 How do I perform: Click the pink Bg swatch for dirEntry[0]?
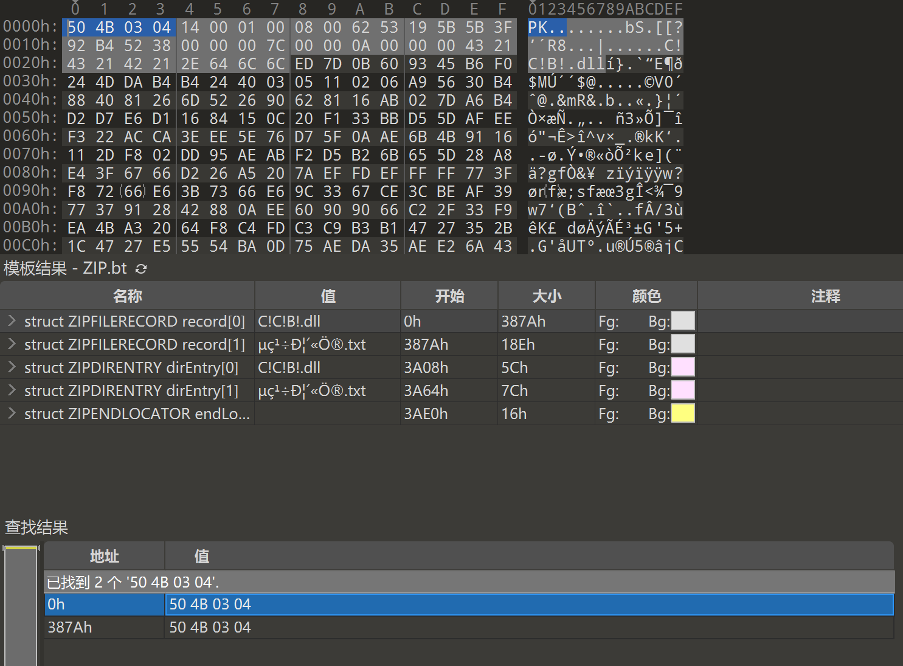pos(682,367)
